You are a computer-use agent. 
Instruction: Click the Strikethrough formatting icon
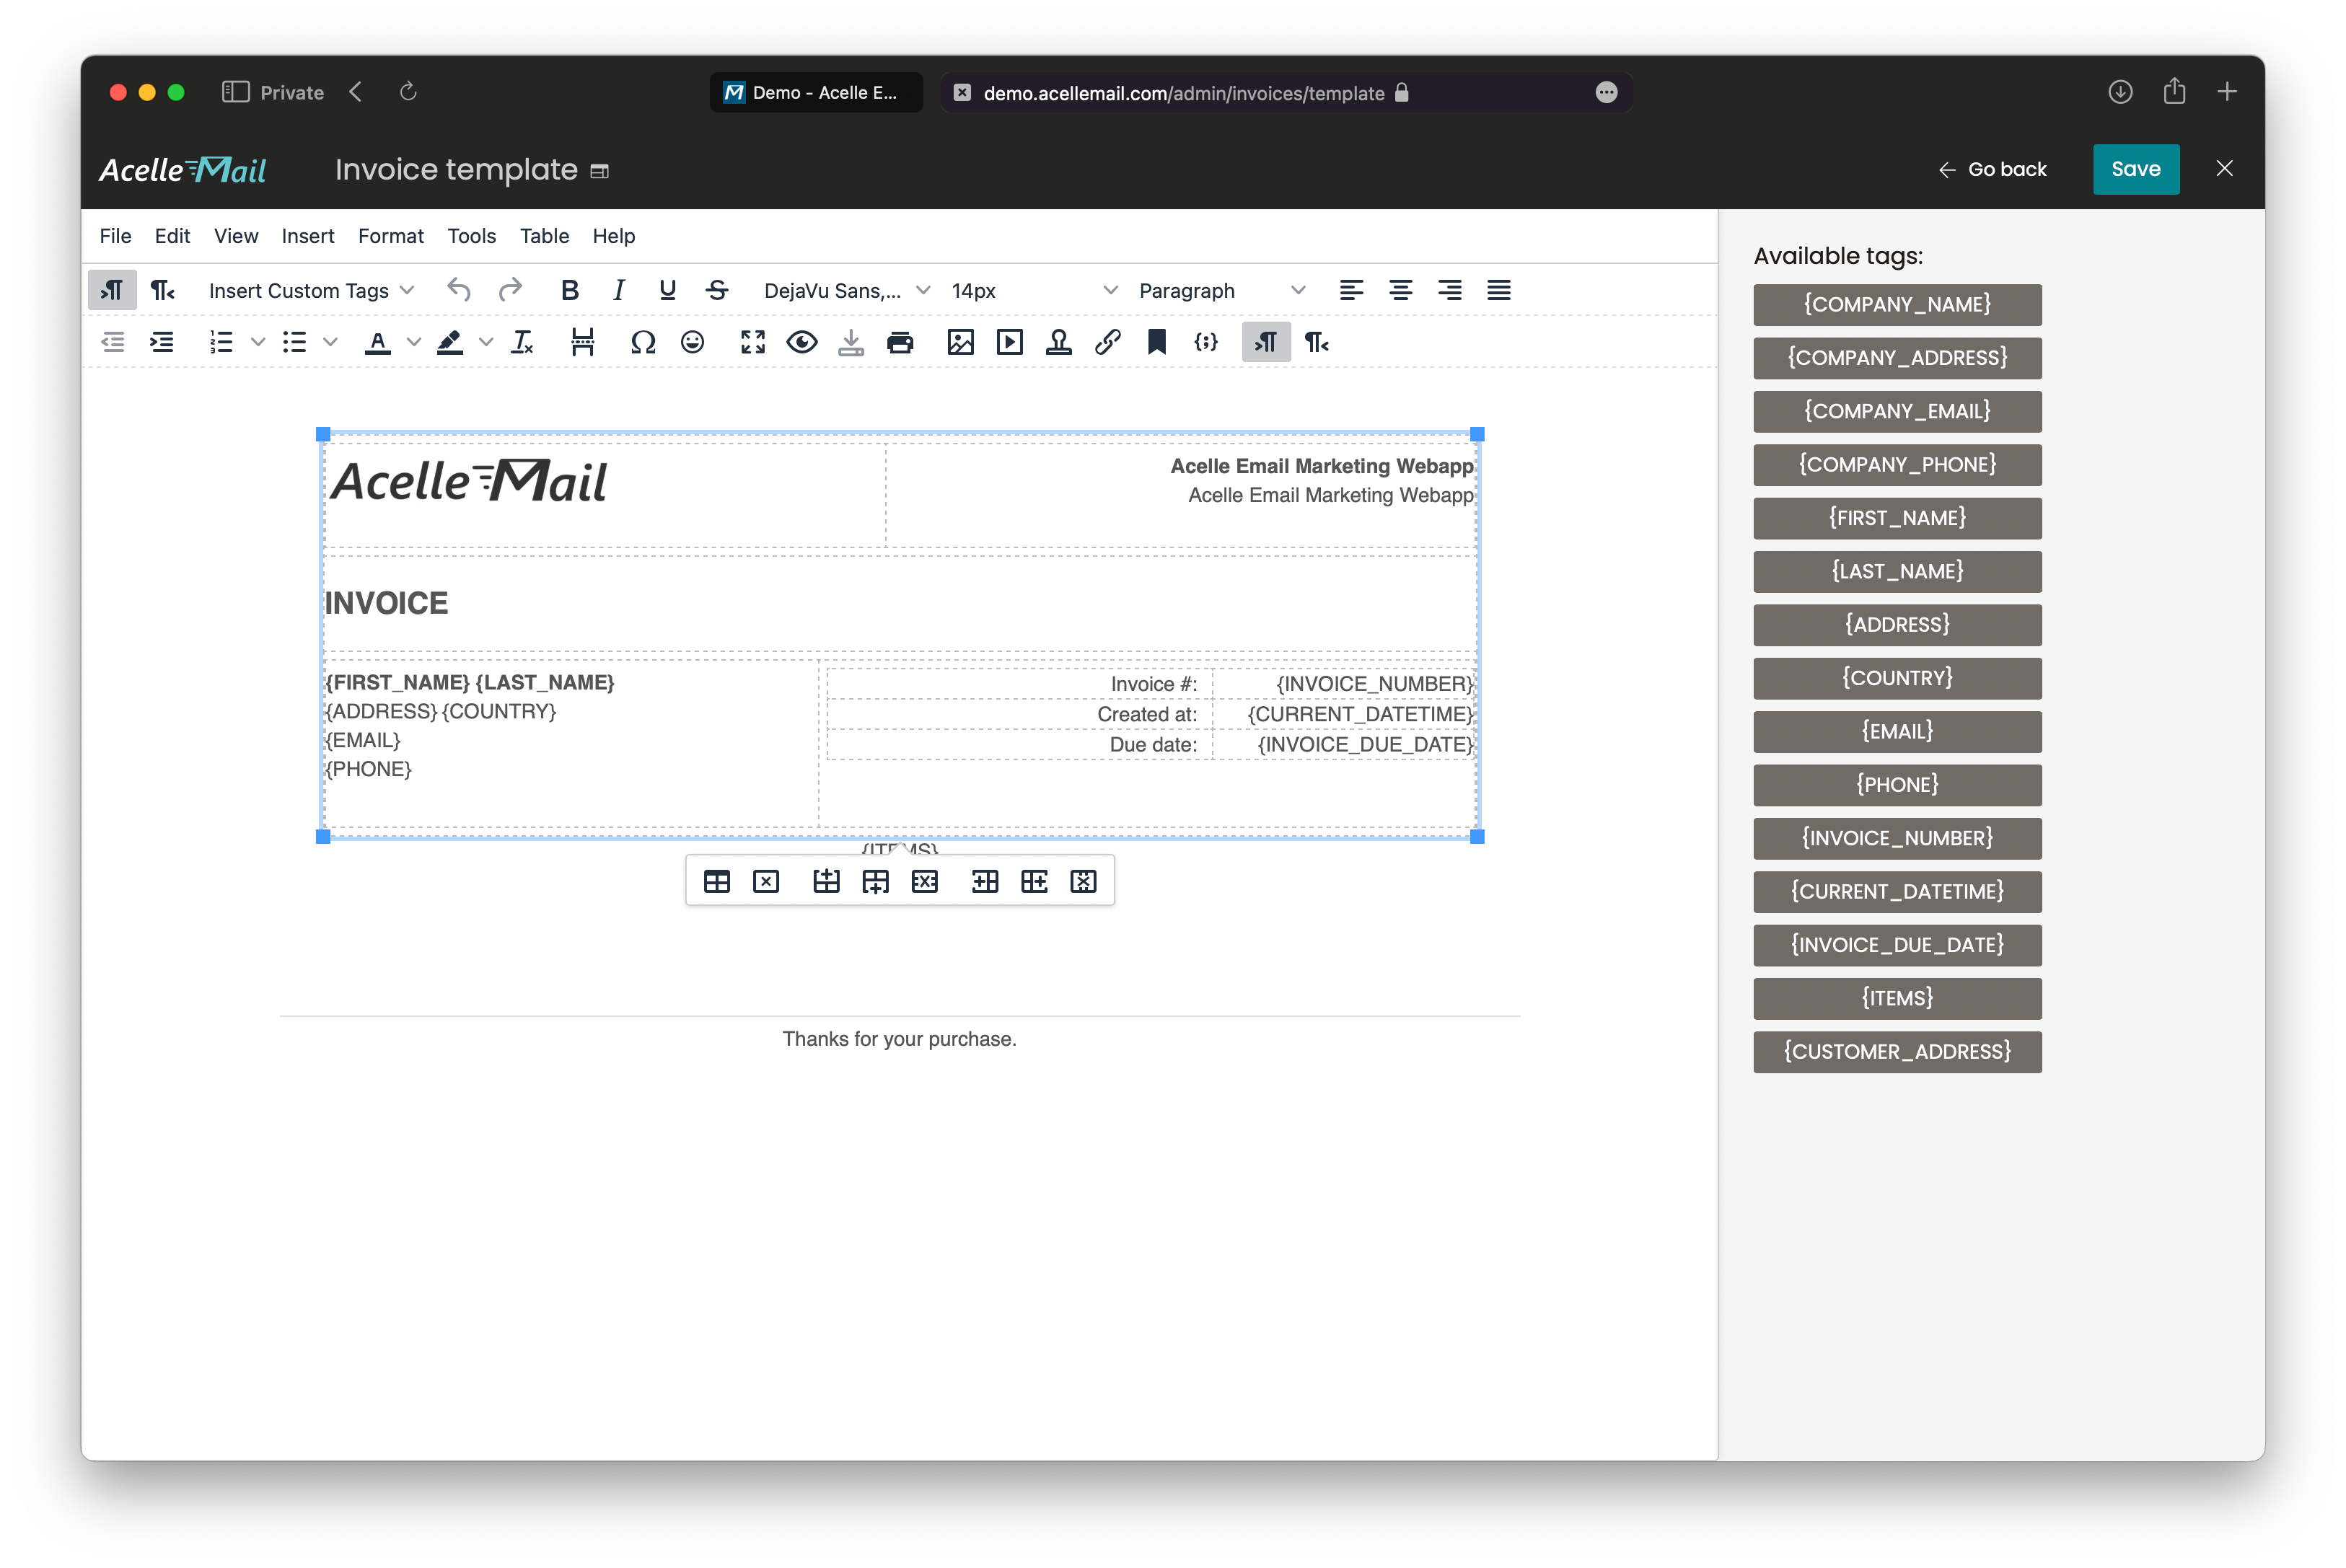pos(717,289)
